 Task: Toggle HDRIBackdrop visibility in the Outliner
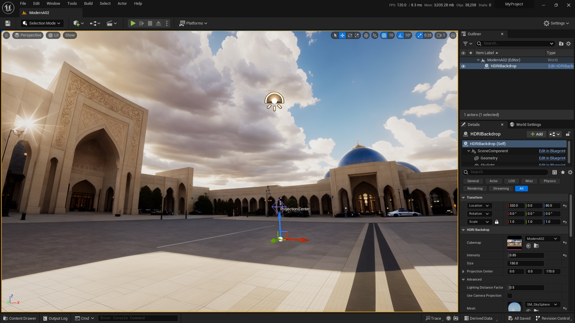[x=464, y=66]
